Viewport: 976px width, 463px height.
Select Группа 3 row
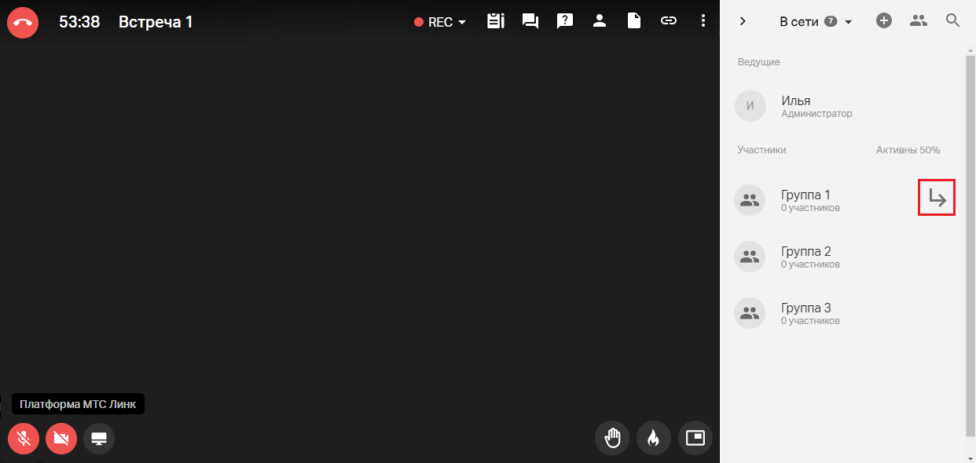tap(842, 313)
